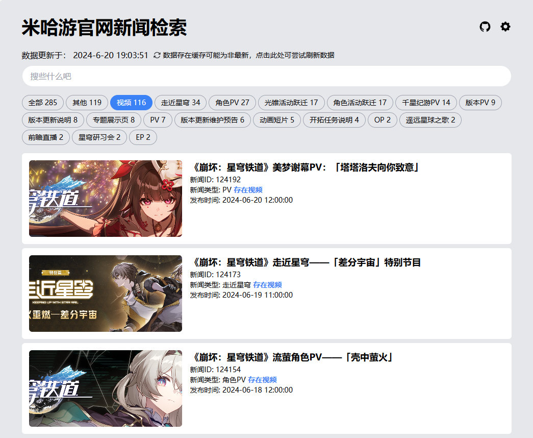Click the text 新闻ID: 124154
Screen dimensions: 533x438
pos(215,370)
